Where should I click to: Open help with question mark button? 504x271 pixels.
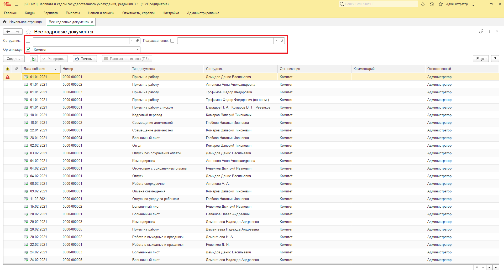click(495, 59)
